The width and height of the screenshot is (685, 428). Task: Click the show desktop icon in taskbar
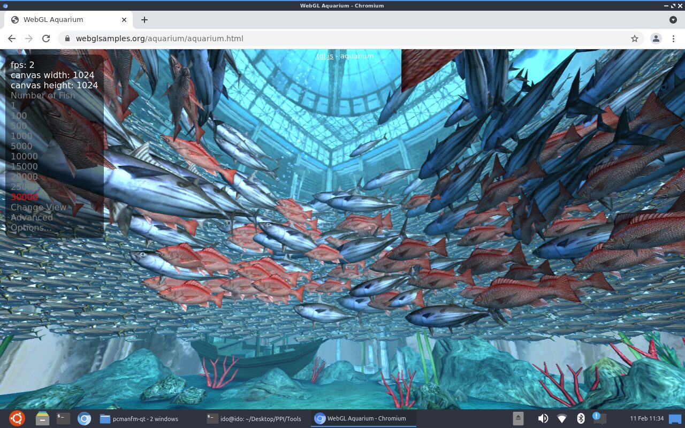tap(675, 418)
